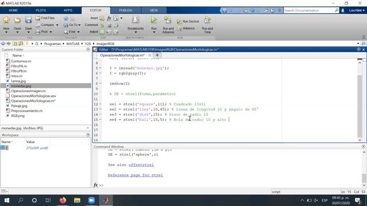Screen dimensions: 367x206
Task: Click the Run and Advance icon
Action: 168,20
